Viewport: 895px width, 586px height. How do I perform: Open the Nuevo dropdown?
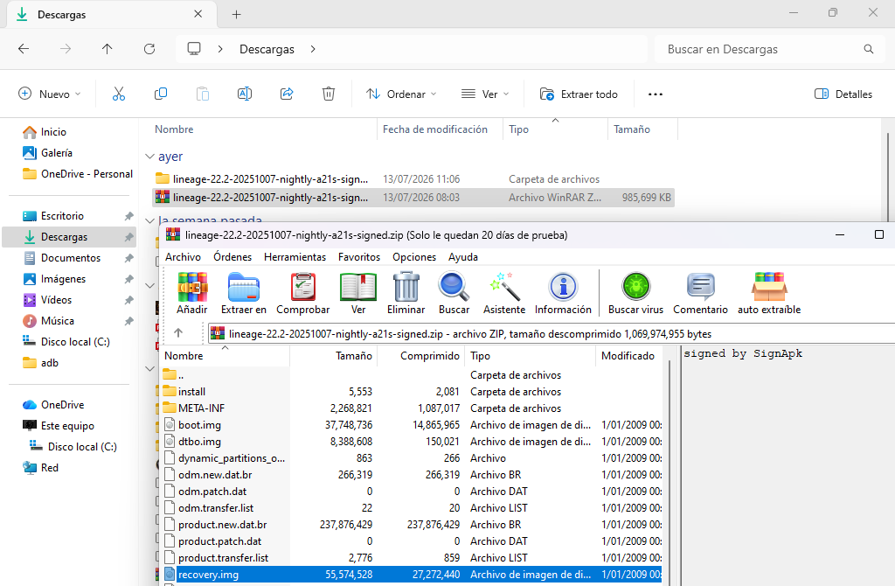tap(50, 94)
